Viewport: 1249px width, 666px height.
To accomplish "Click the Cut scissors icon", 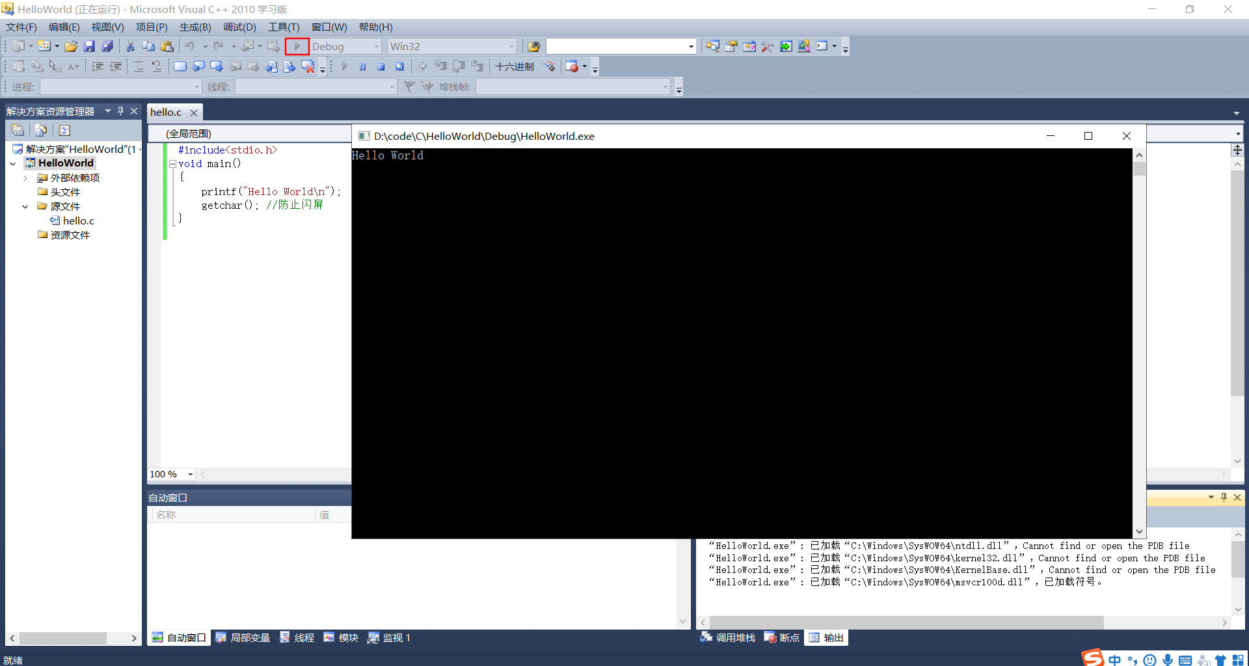I will pyautogui.click(x=130, y=46).
